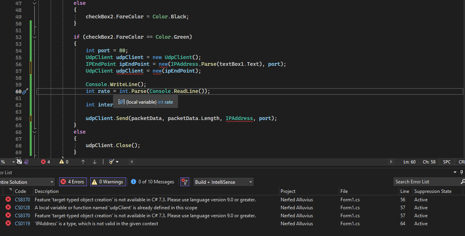Open the Error List window options arrow

click(x=455, y=172)
